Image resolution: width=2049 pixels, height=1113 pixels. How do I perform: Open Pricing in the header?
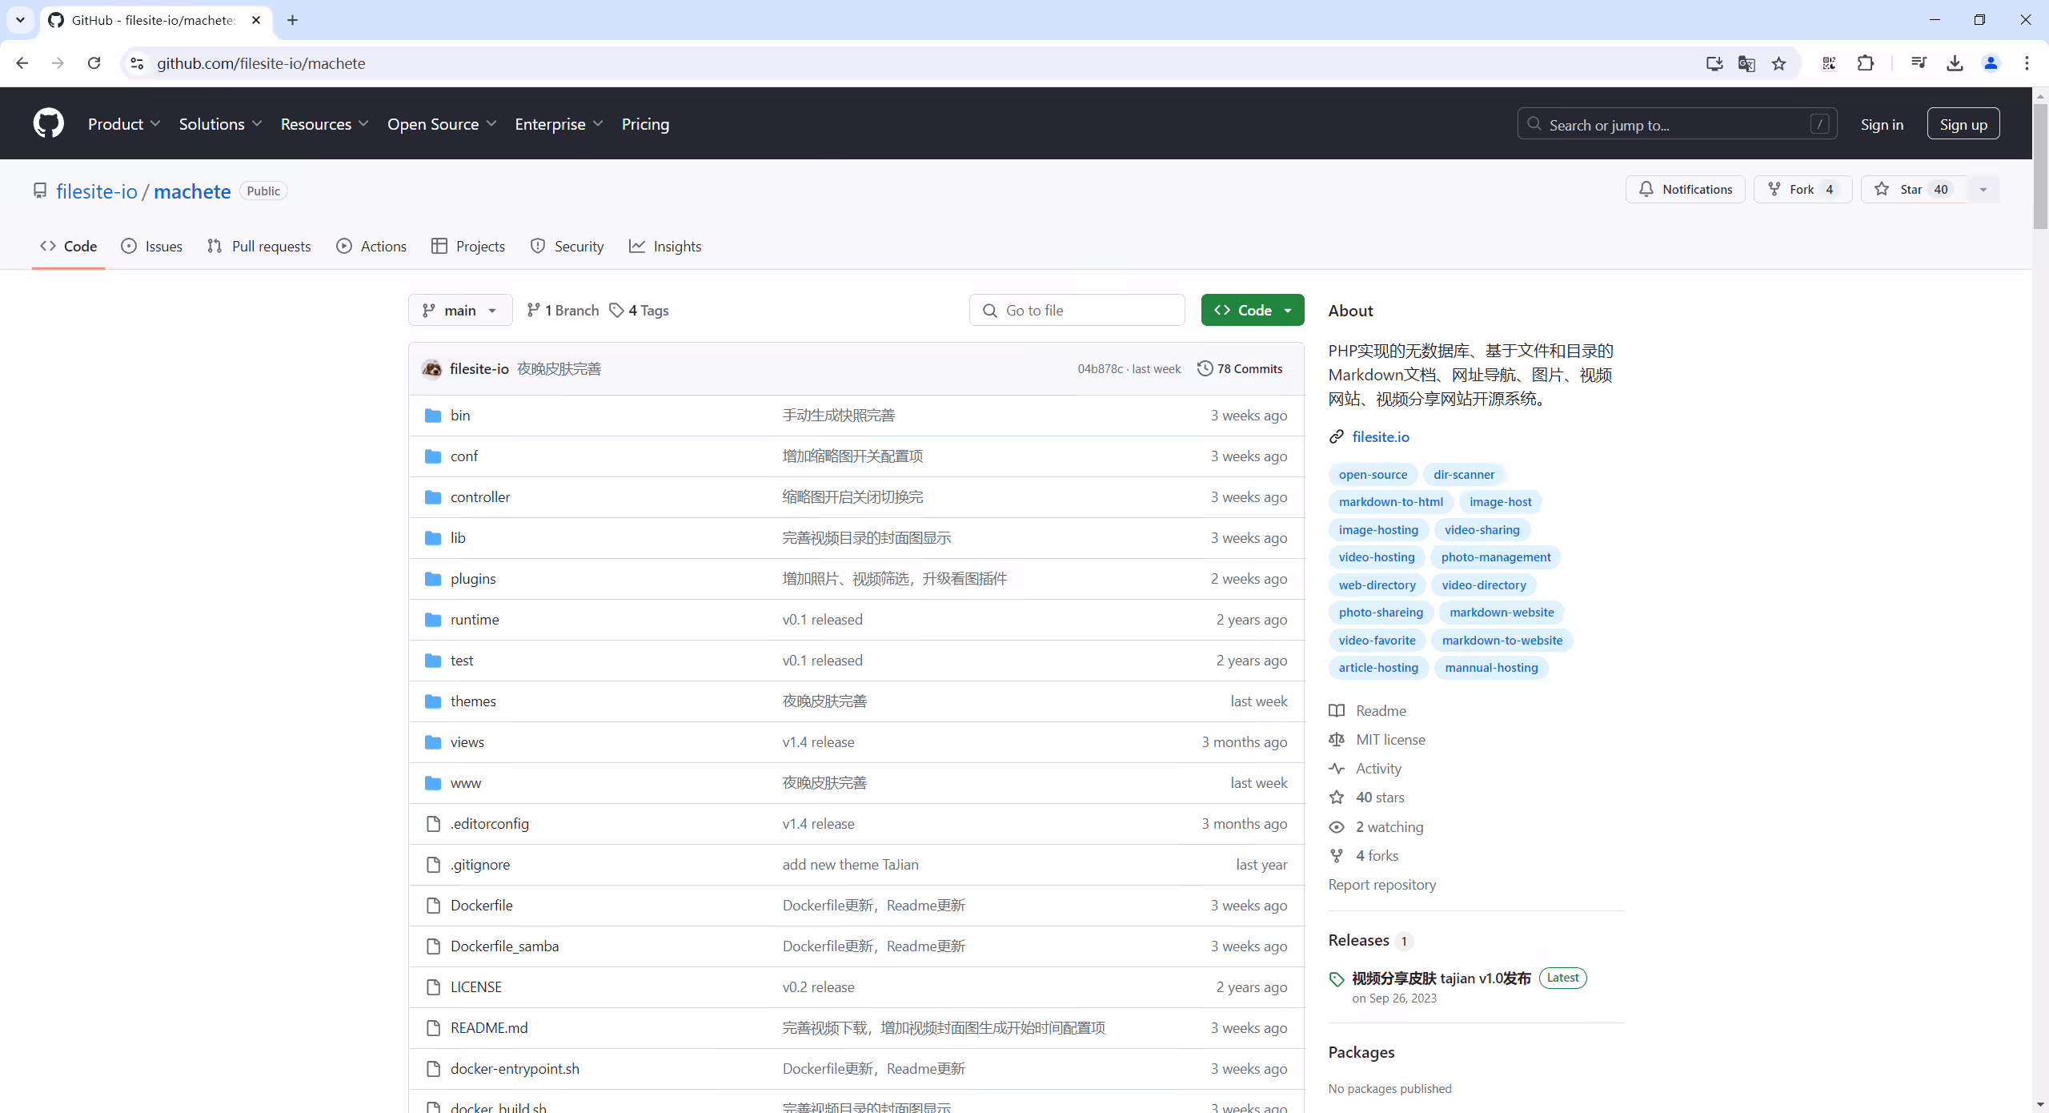point(645,124)
